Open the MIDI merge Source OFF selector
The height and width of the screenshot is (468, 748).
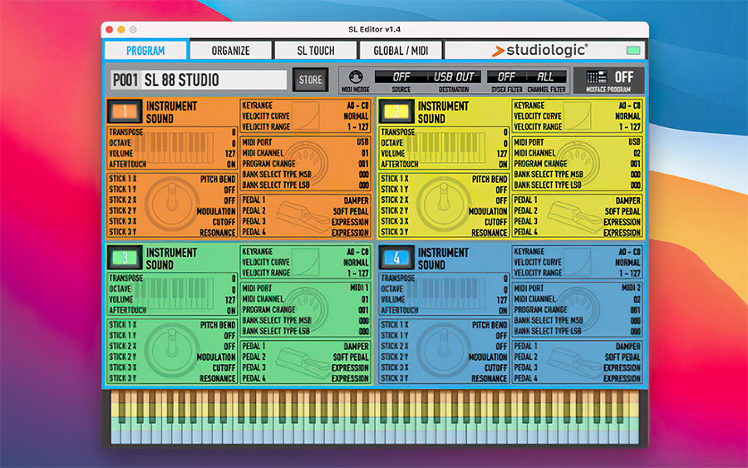tap(401, 76)
